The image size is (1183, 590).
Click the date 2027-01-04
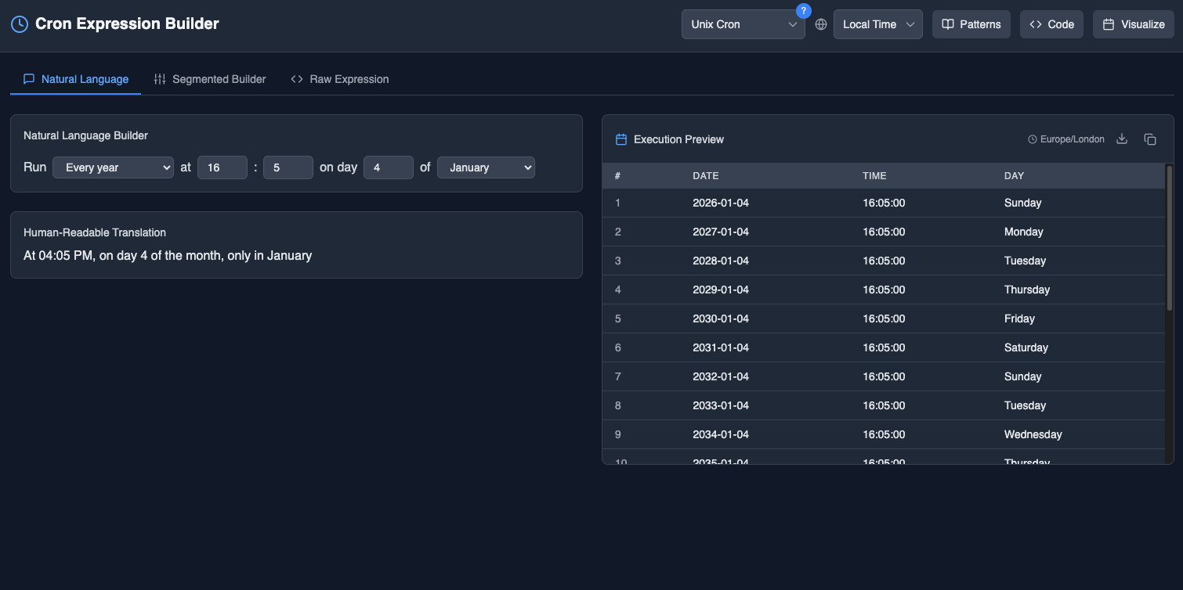pos(721,232)
